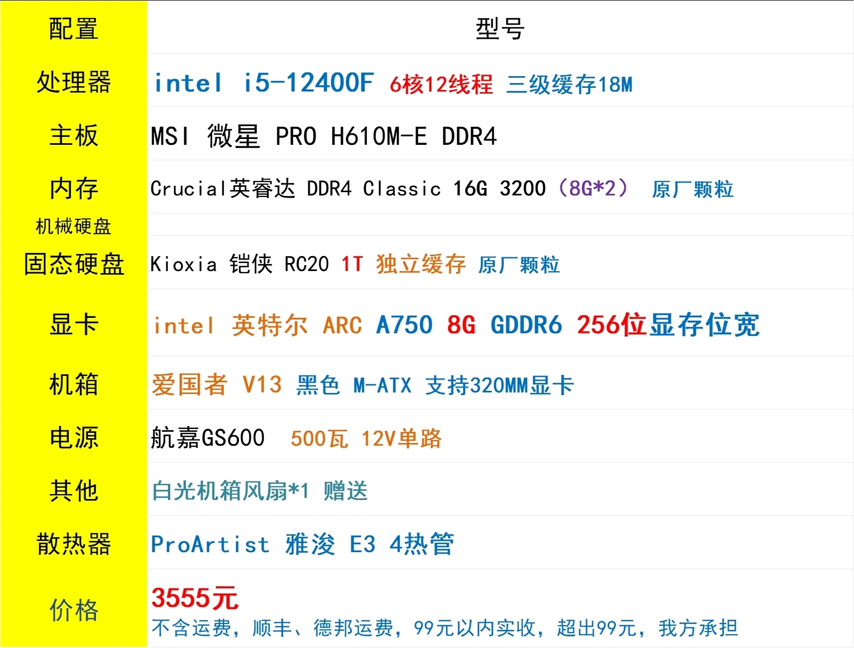Click 原厂颗粒 in the memory row
854x648 pixels.
pyautogui.click(x=692, y=189)
